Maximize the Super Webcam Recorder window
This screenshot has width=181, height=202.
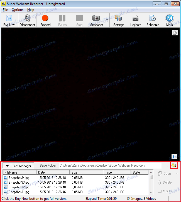(166, 4)
